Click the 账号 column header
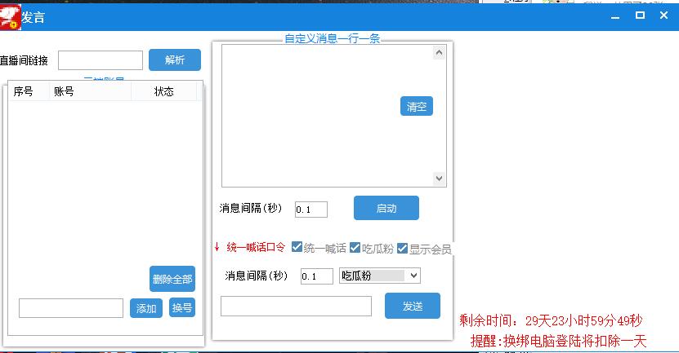The height and width of the screenshot is (353, 679). tap(64, 91)
